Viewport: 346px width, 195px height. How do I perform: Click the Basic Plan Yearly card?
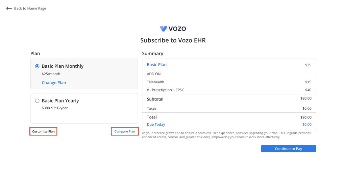[84, 108]
